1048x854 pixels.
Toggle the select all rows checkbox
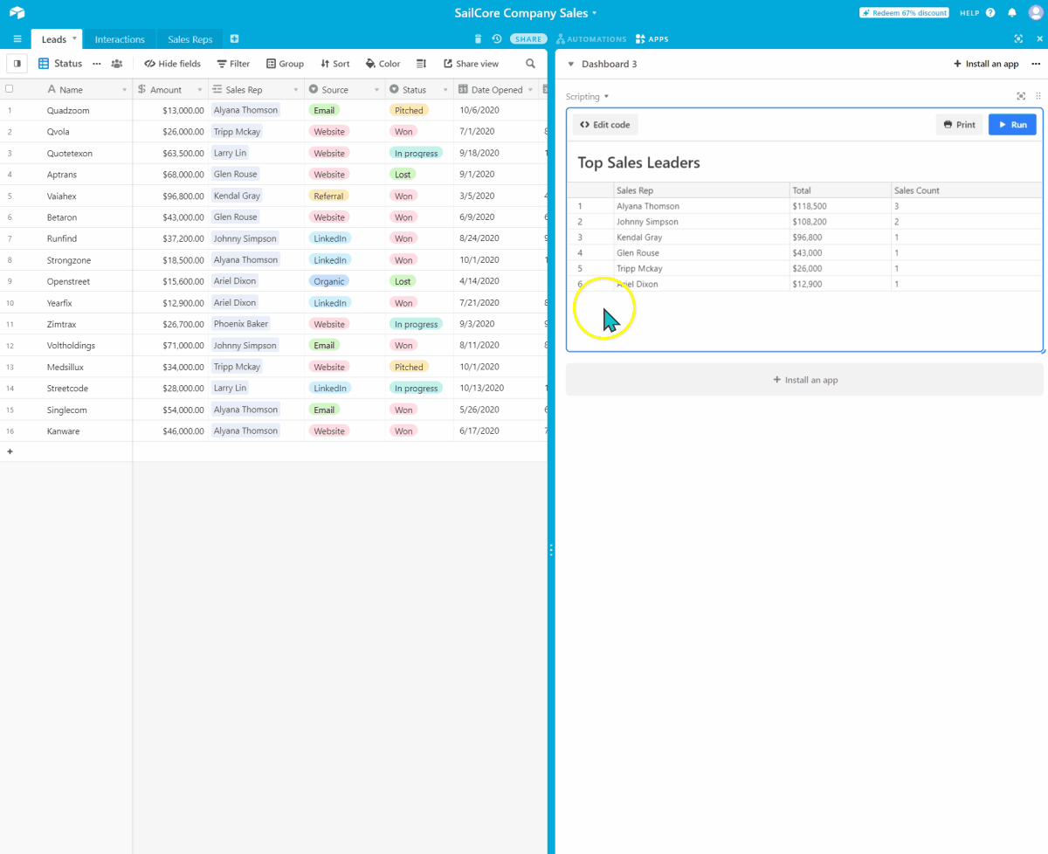(10, 89)
